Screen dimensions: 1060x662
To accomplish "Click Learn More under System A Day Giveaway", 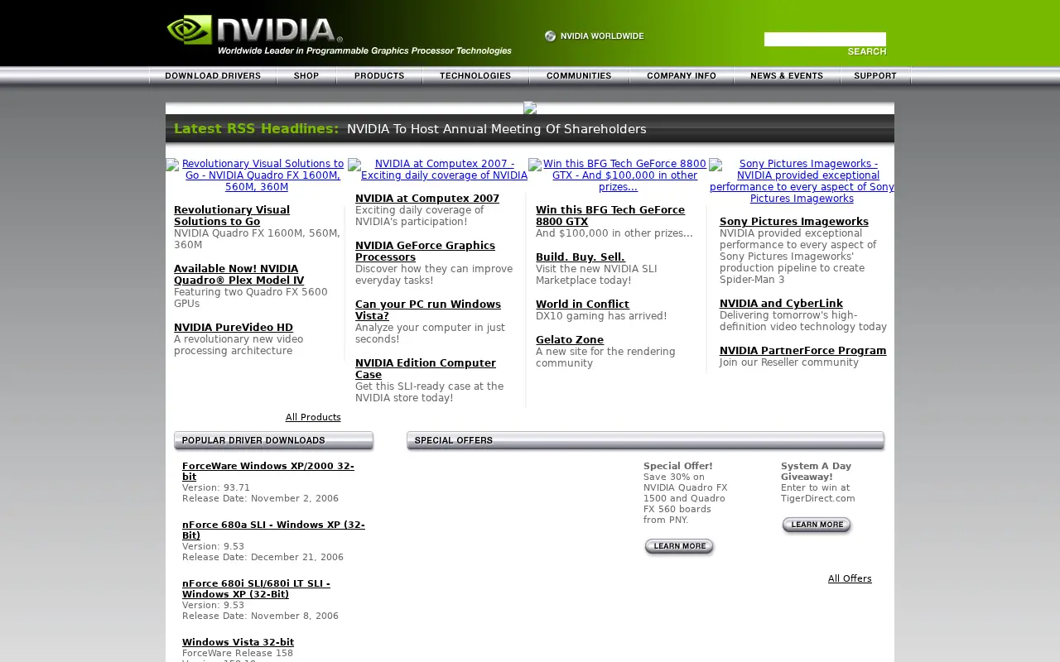I will [817, 525].
